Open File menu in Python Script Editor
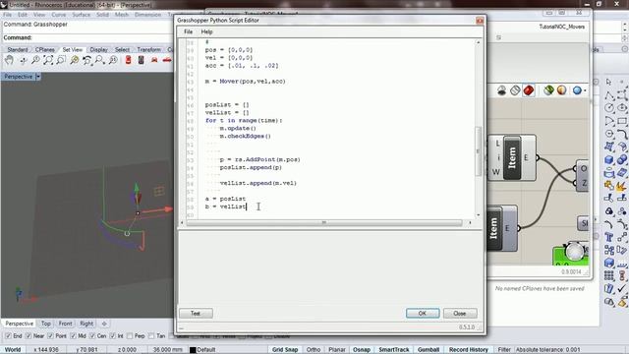 coord(188,31)
